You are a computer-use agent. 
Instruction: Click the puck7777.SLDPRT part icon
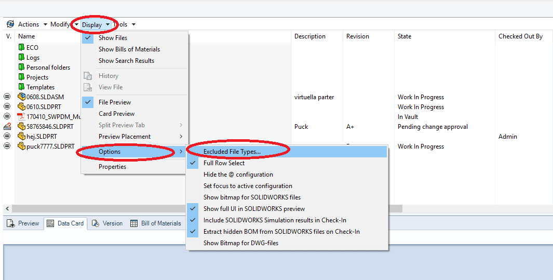point(22,146)
